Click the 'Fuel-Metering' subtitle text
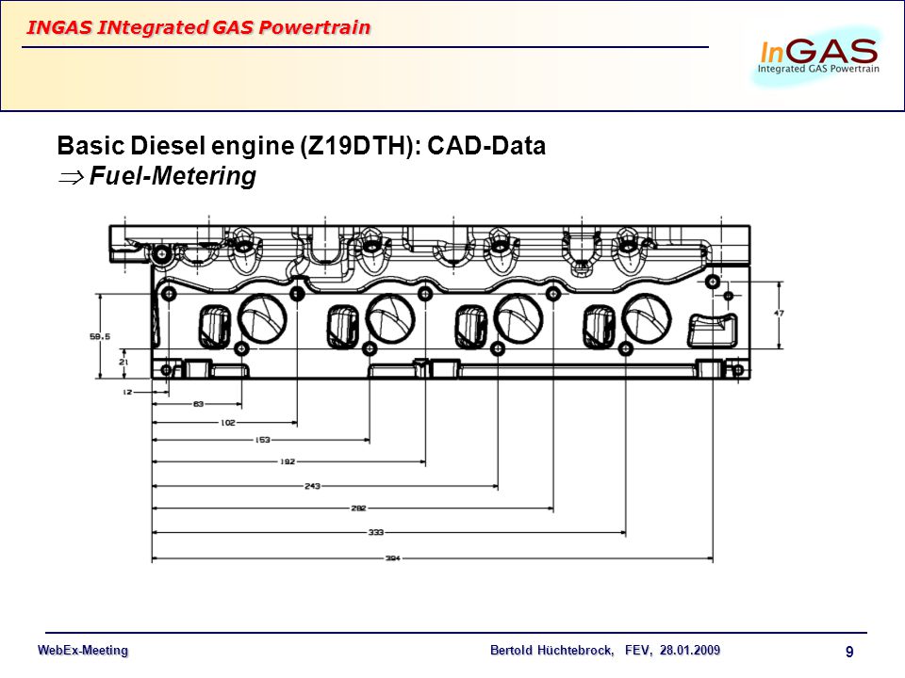 pos(173,176)
